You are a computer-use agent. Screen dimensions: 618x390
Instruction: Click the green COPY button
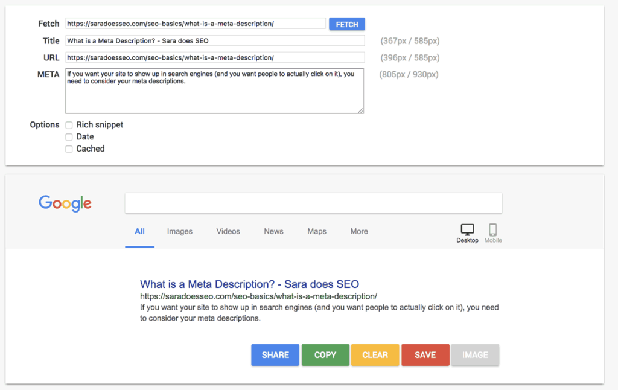325,355
